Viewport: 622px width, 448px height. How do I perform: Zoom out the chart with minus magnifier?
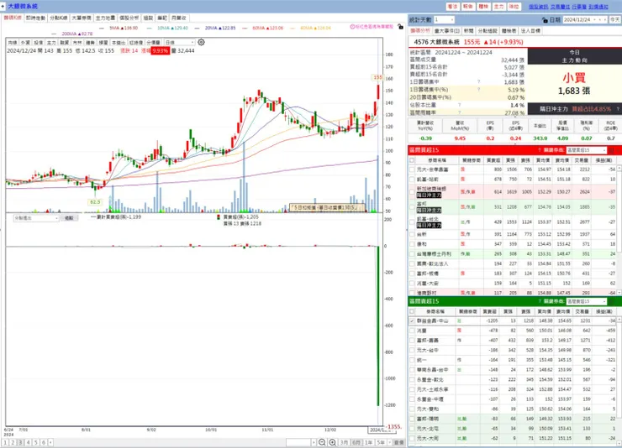[x=322, y=442]
